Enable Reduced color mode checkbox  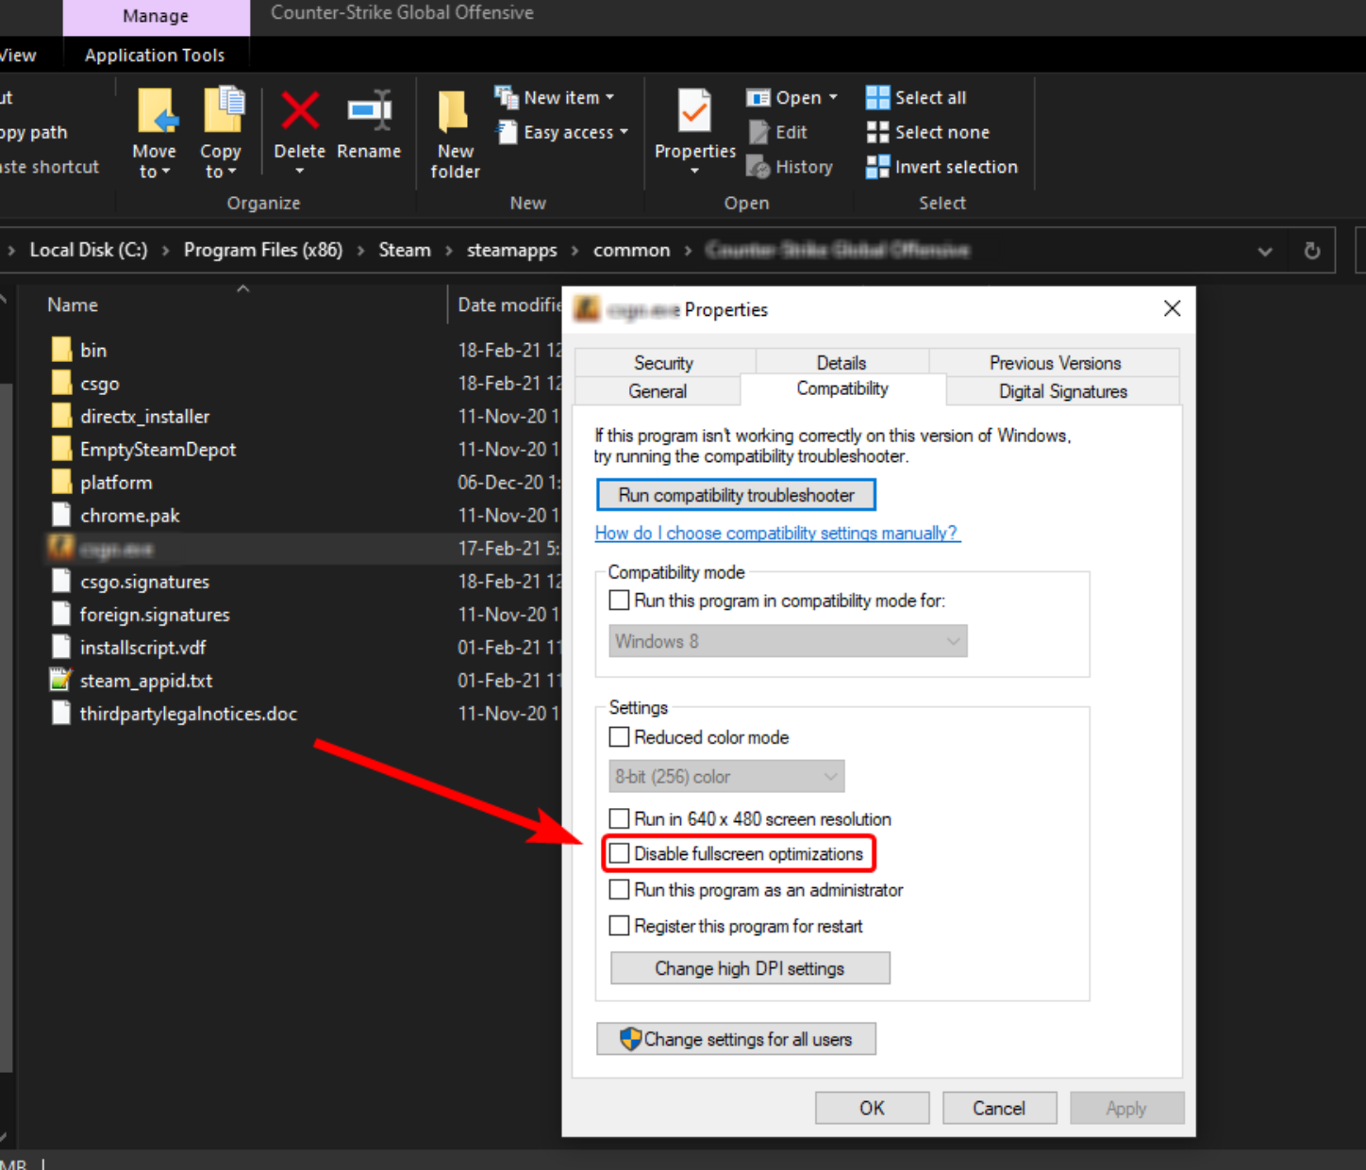(619, 737)
